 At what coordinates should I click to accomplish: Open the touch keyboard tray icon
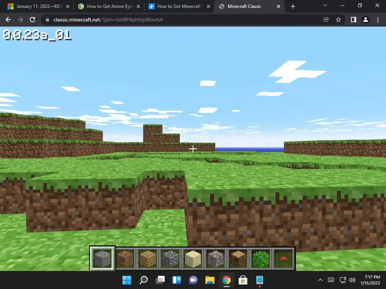[x=331, y=280]
